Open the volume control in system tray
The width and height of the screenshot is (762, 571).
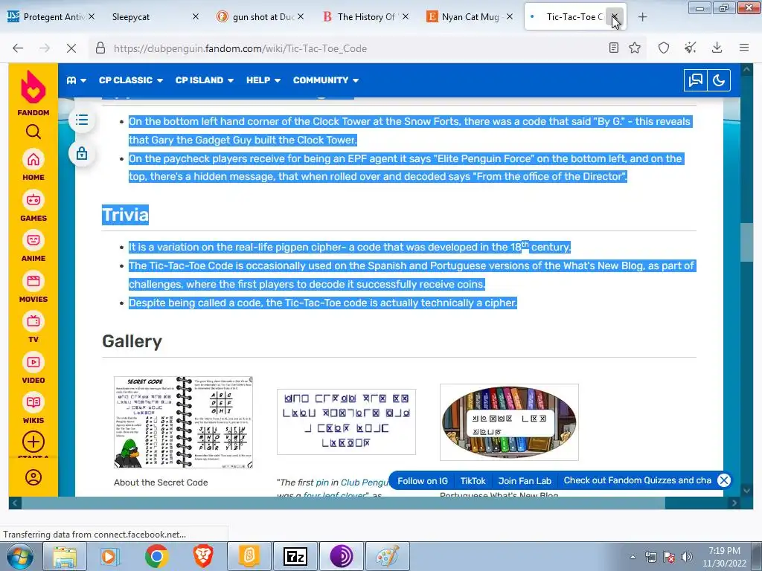pyautogui.click(x=686, y=557)
